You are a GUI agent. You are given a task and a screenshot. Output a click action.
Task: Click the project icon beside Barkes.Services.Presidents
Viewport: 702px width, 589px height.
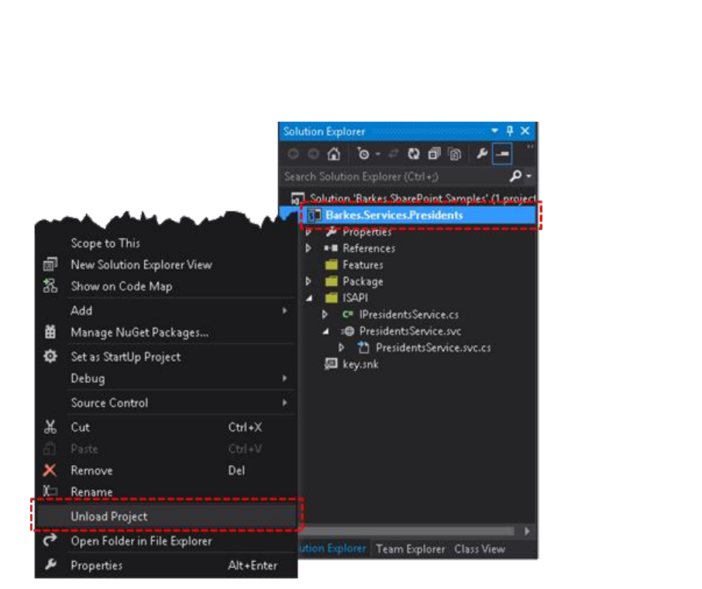pyautogui.click(x=315, y=215)
